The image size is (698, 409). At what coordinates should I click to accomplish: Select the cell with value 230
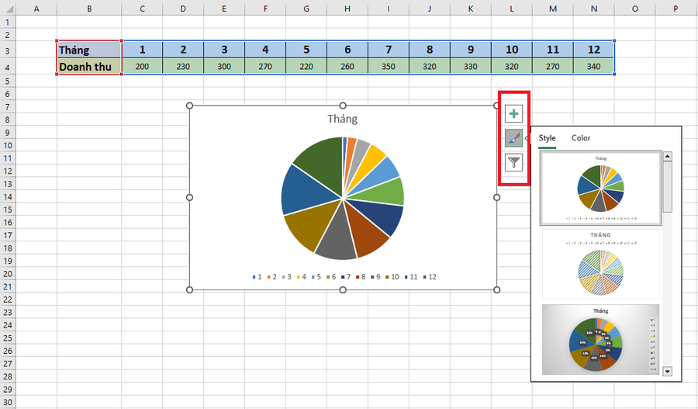point(183,67)
